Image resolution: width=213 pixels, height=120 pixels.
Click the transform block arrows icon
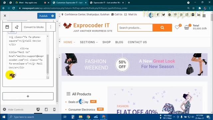tap(17, 27)
